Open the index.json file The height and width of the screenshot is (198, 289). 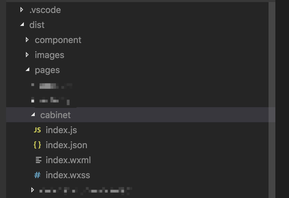66,145
